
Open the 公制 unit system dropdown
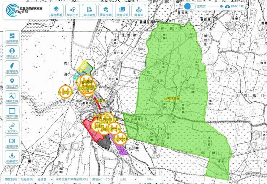128,179
